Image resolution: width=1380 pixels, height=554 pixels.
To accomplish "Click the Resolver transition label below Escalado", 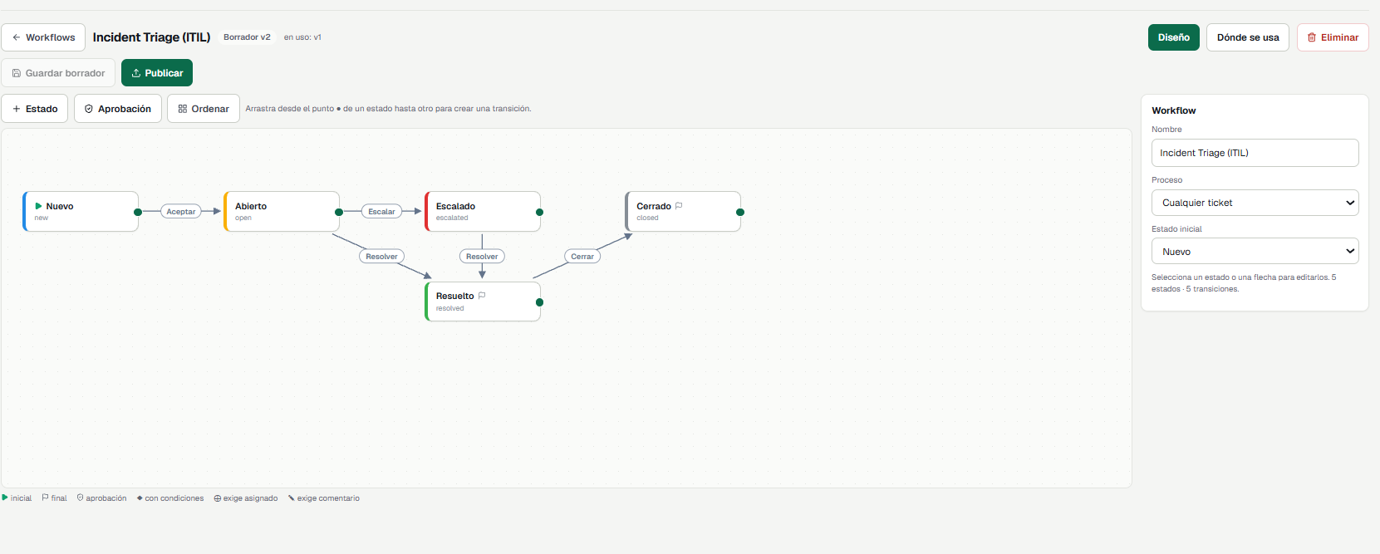I will (482, 257).
